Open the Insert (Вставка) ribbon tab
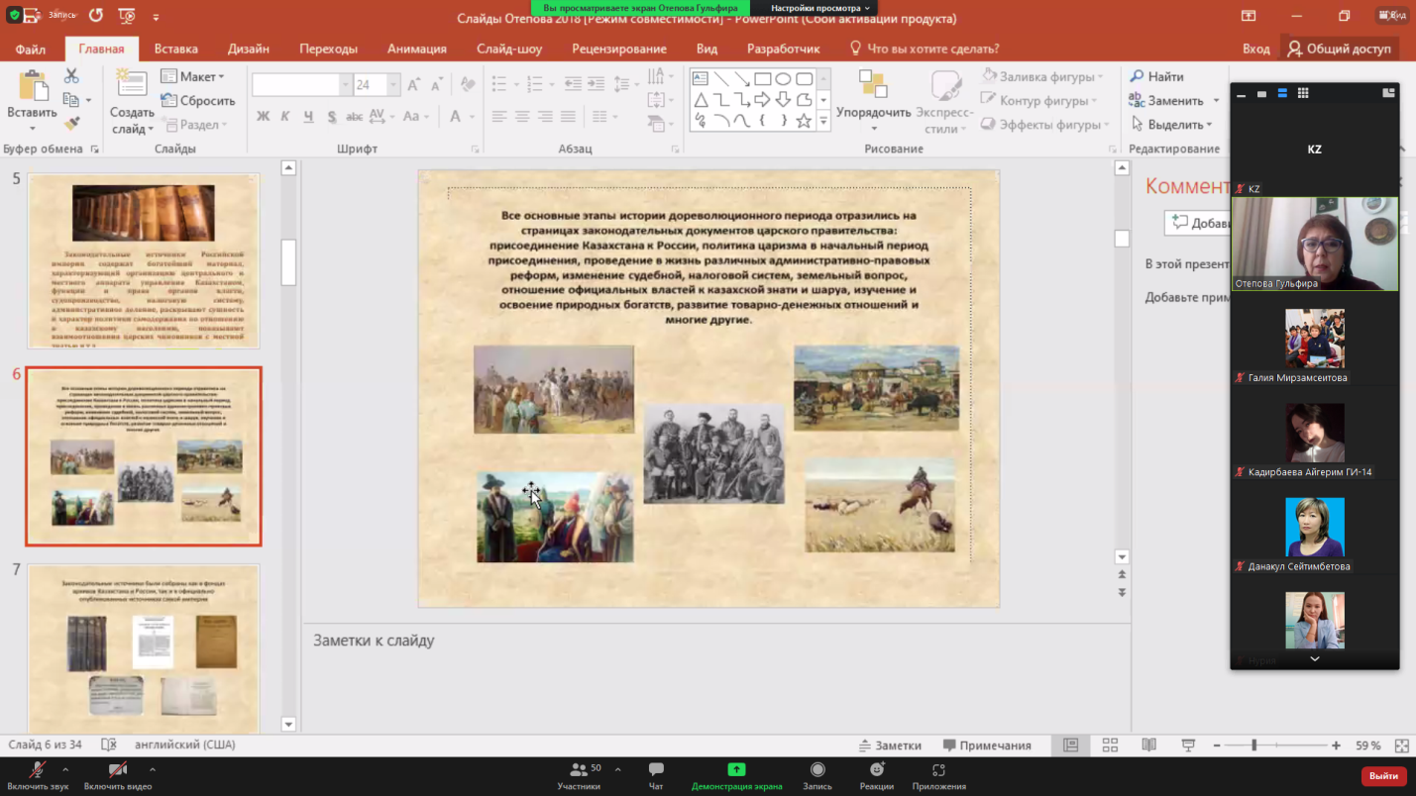Screen dimensions: 1416x796 click(x=175, y=49)
